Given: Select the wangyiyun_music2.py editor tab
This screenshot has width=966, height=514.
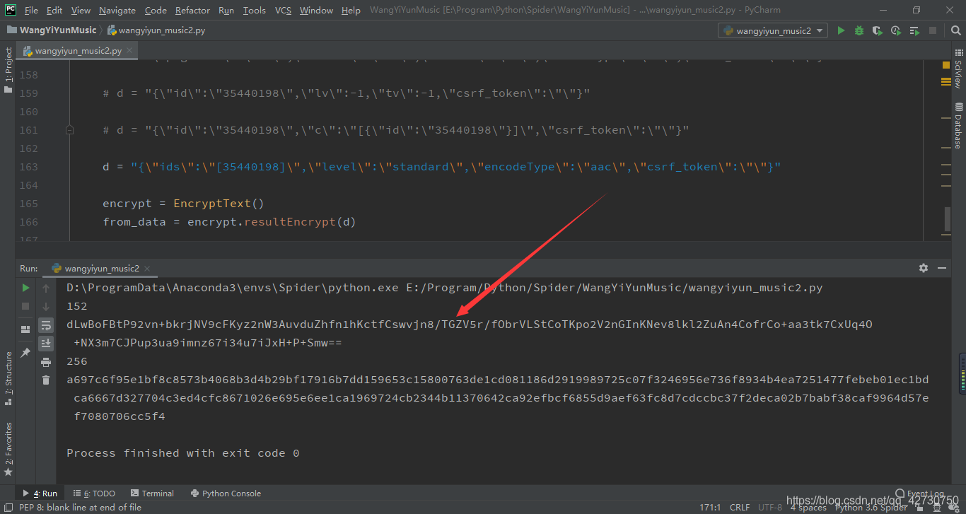Looking at the screenshot, I should point(78,51).
